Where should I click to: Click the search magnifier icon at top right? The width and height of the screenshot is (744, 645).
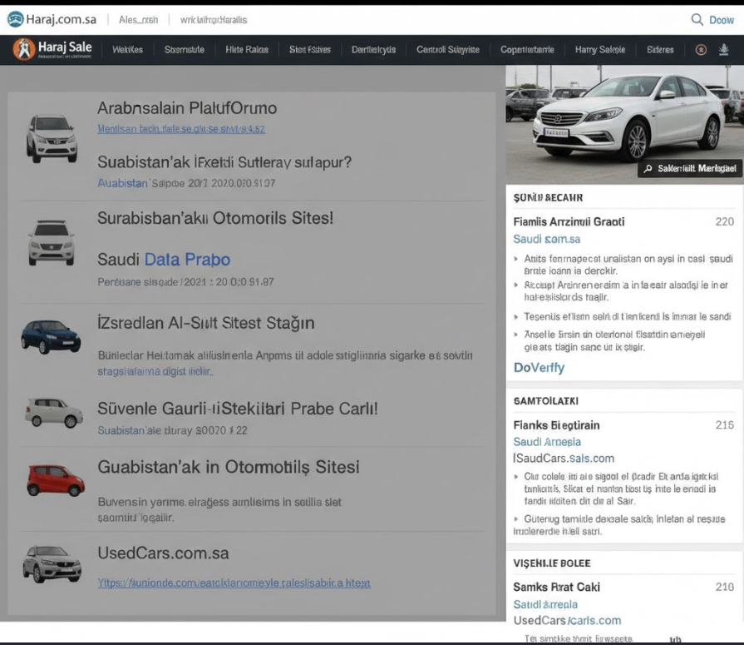(697, 19)
